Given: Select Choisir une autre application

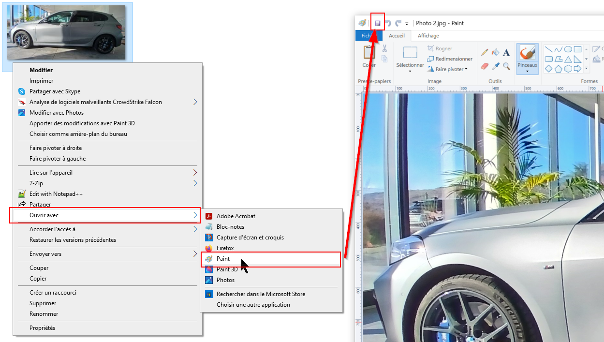Looking at the screenshot, I should pos(271,305).
